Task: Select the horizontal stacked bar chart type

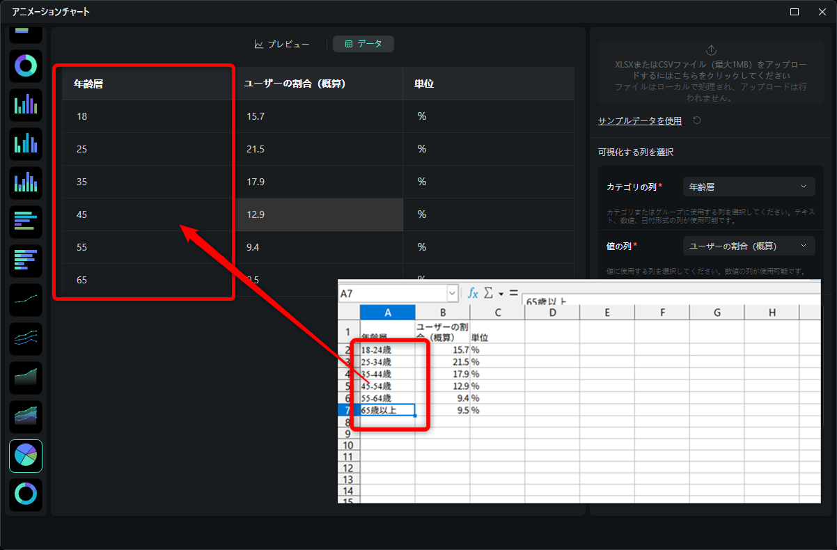Action: pyautogui.click(x=26, y=261)
